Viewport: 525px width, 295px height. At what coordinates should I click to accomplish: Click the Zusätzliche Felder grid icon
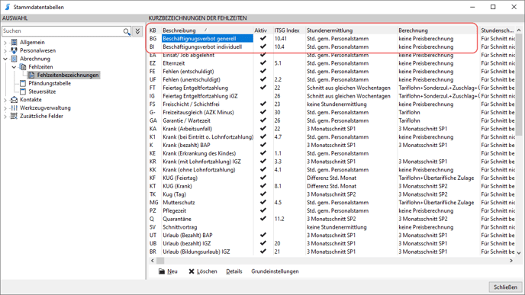(14, 116)
